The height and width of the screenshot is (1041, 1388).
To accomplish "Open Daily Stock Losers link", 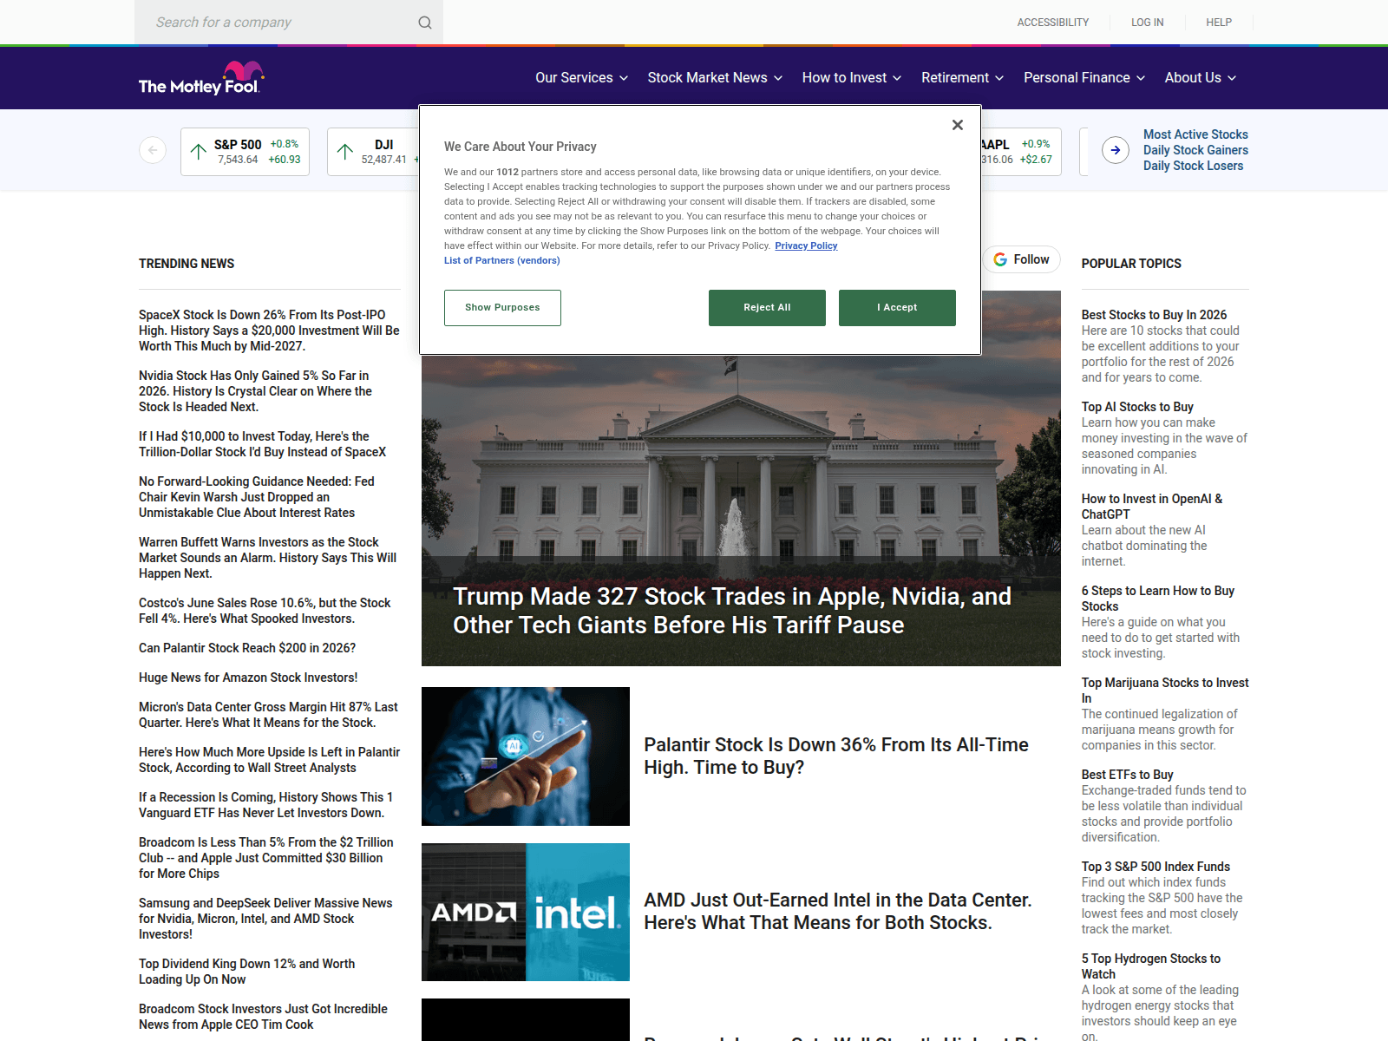I will (1193, 166).
